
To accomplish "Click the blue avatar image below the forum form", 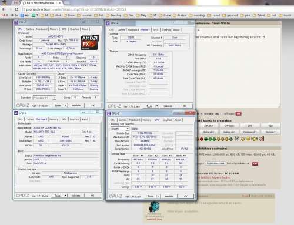I will [x=155, y=207].
